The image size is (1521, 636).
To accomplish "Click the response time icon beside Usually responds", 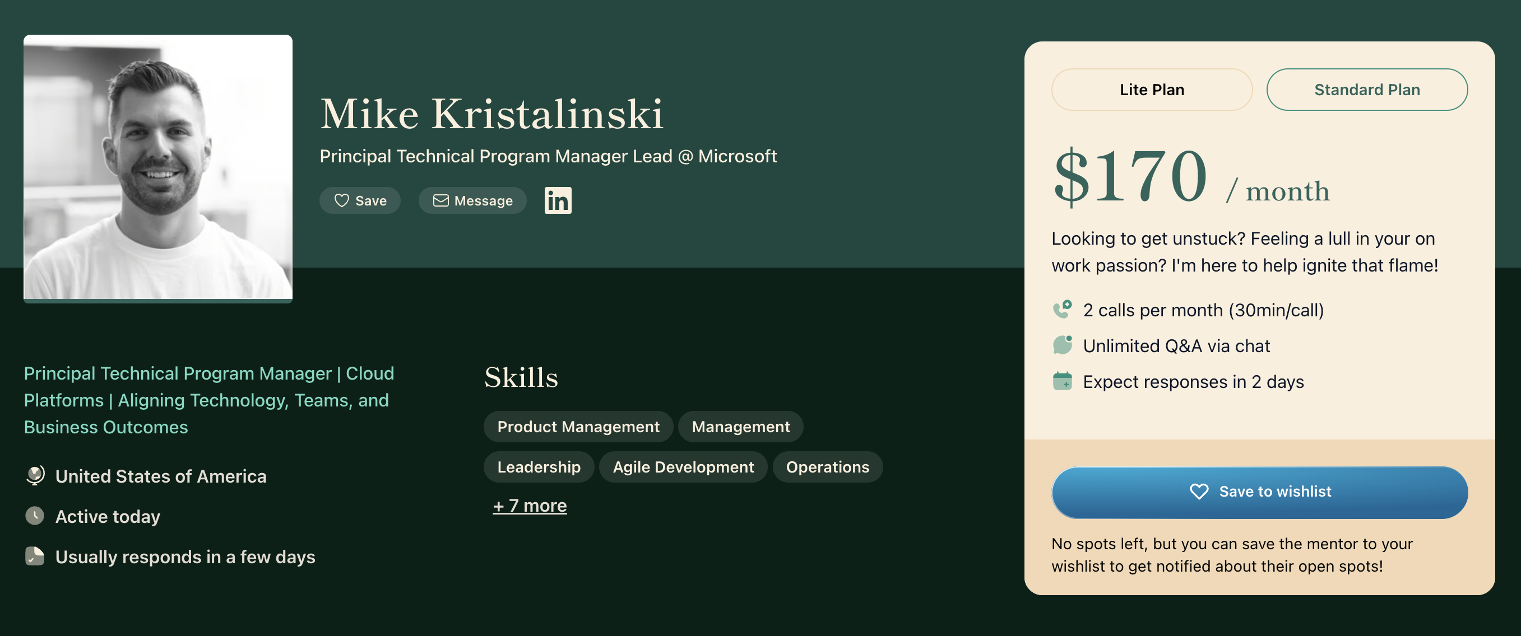I will [x=35, y=556].
